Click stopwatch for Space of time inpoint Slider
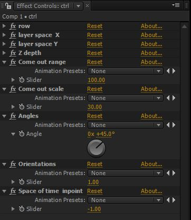The height and width of the screenshot is (220, 191). (22, 209)
